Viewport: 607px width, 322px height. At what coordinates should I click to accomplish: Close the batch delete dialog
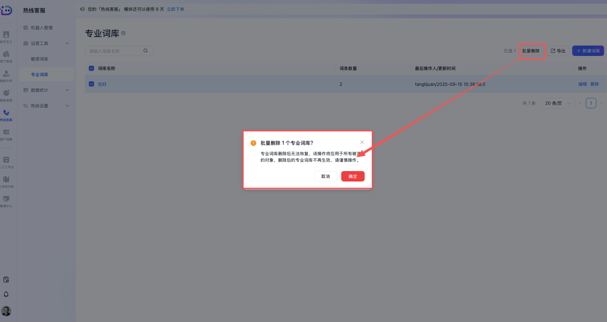tap(362, 142)
